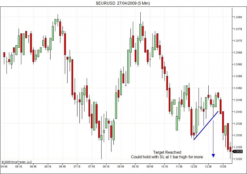Click the 1.3175 price axis label
The height and width of the screenshot is (174, 247).
pos(238,29)
